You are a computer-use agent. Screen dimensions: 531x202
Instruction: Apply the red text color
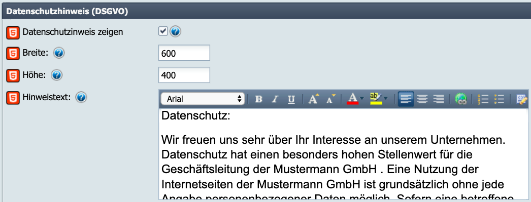(x=352, y=99)
